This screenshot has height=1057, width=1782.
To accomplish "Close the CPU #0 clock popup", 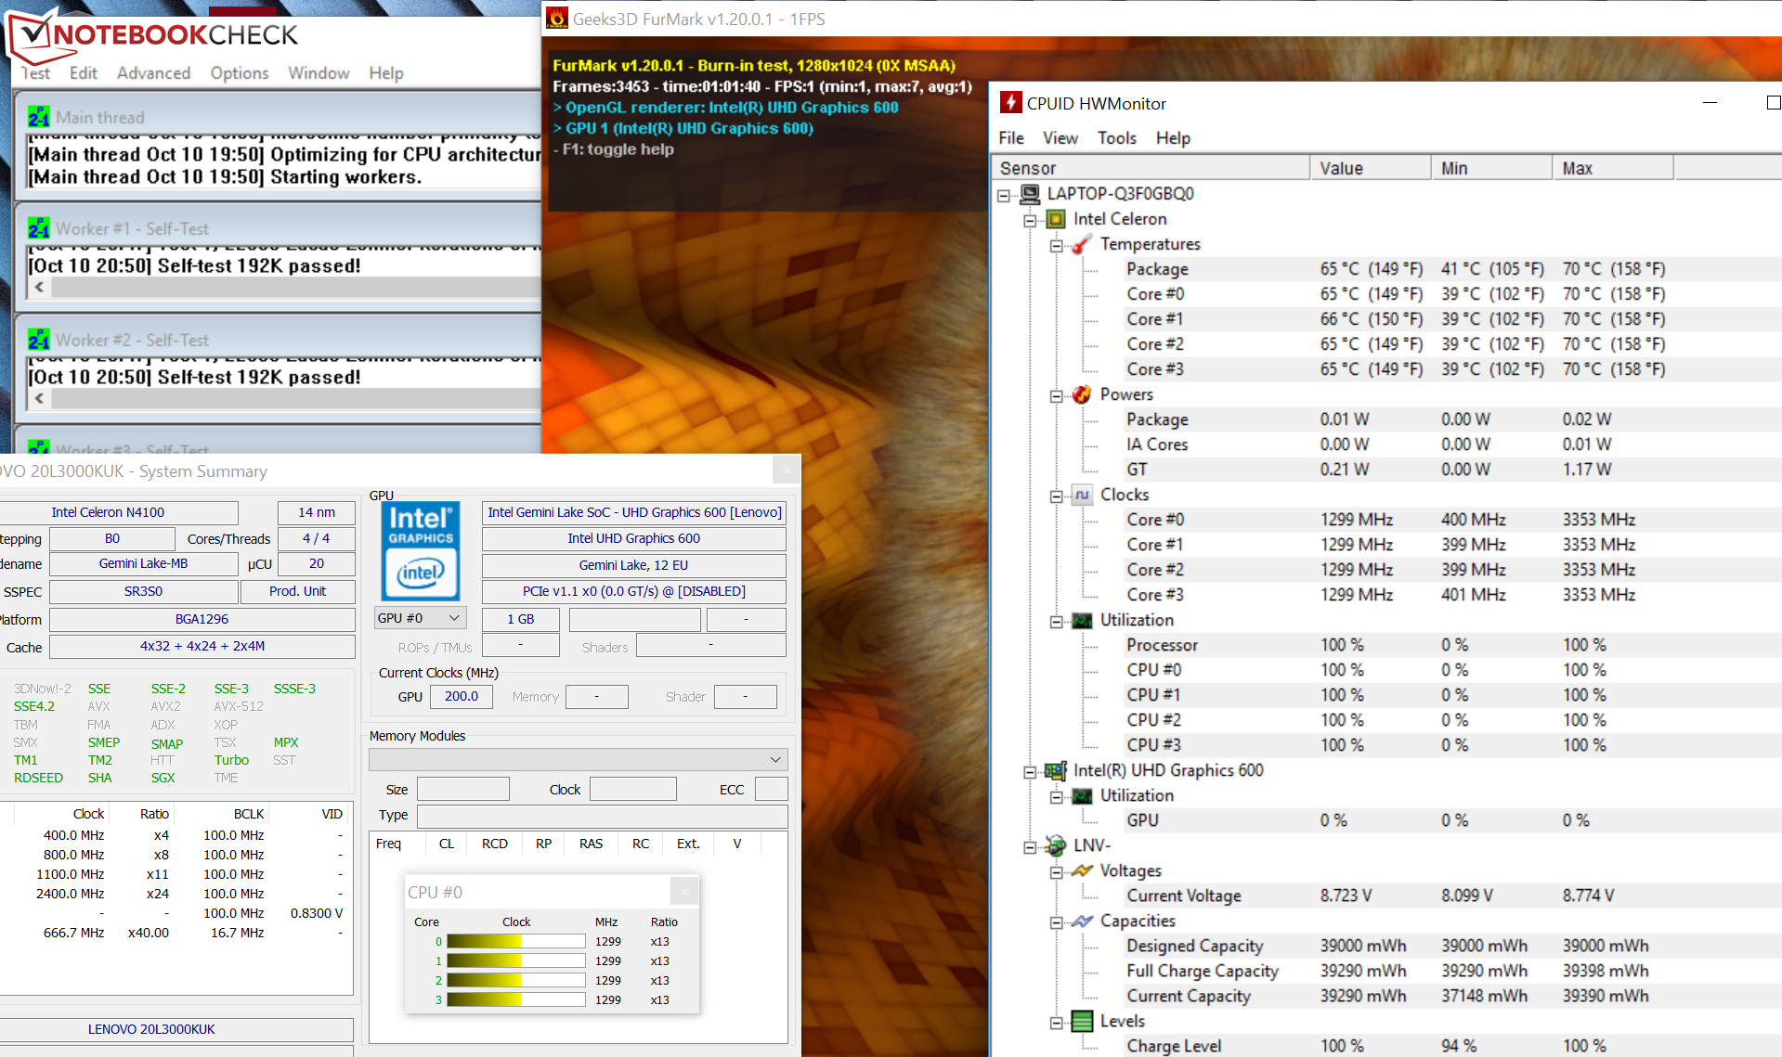I will point(684,892).
